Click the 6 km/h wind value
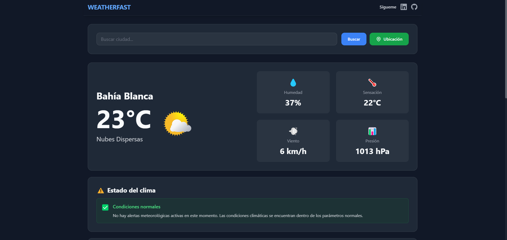507x240 pixels. click(293, 151)
